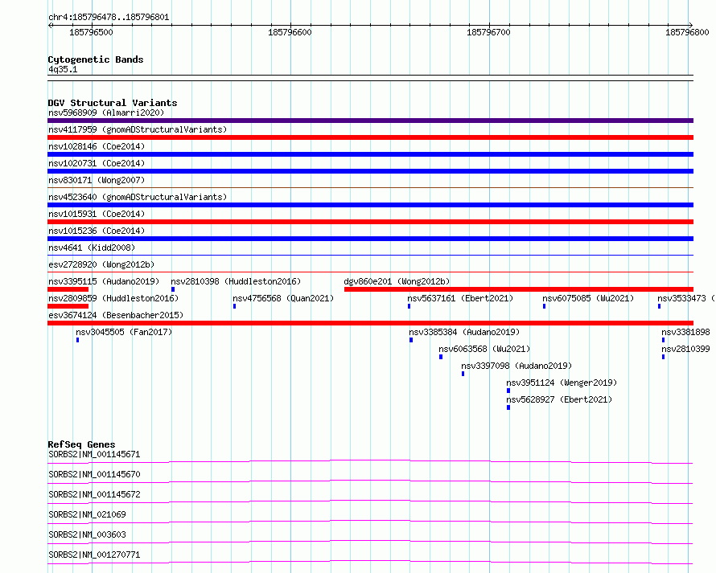Click the nsv1015236 (Coe2014) label
Image resolution: width=716 pixels, height=573 pixels.
point(97,231)
